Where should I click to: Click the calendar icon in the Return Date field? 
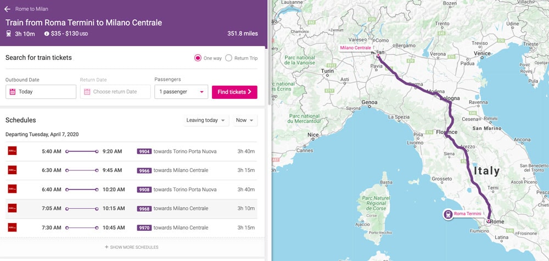coord(87,92)
